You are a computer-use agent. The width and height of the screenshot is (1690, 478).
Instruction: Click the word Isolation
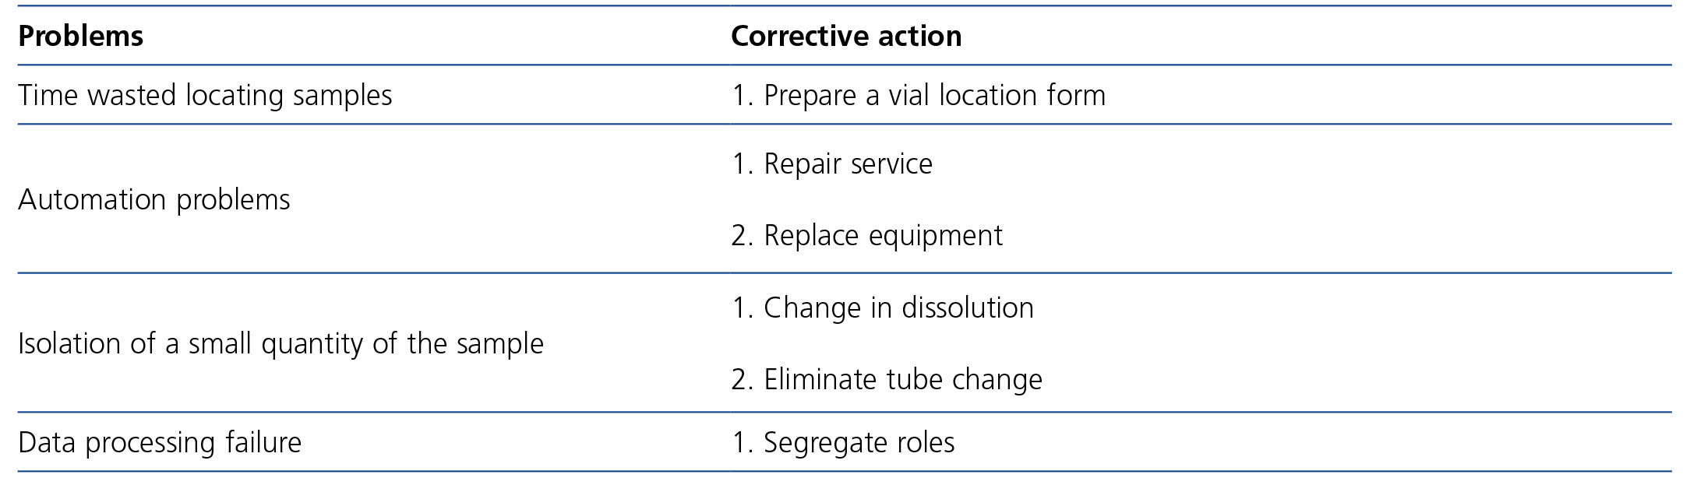click(x=69, y=344)
